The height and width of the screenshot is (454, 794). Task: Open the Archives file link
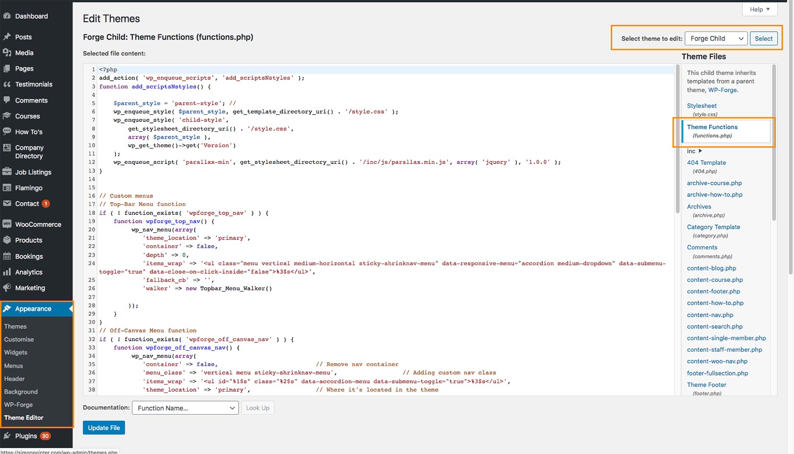[x=699, y=206]
